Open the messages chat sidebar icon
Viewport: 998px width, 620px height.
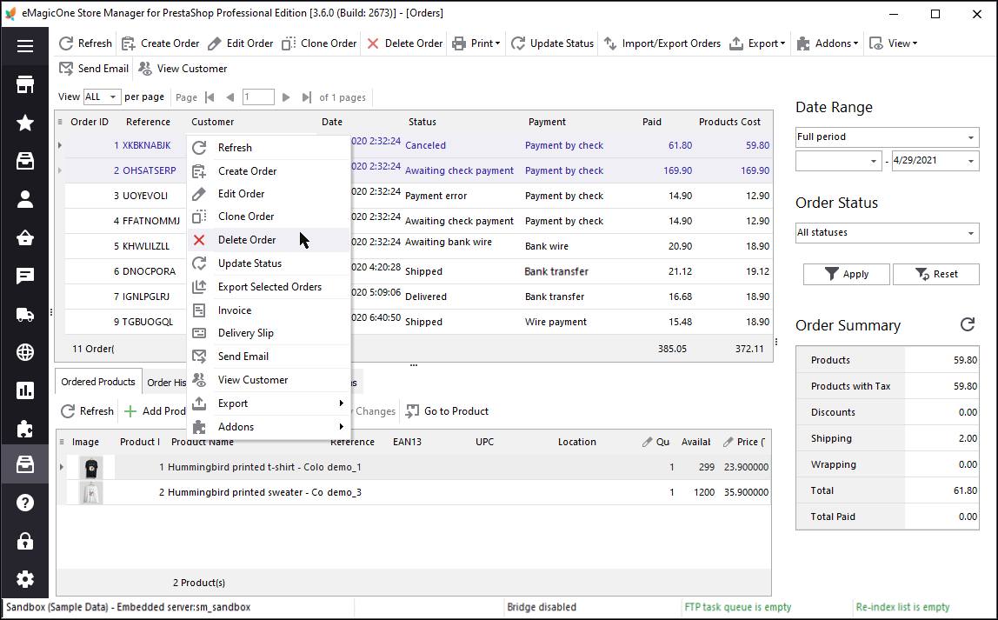[25, 276]
